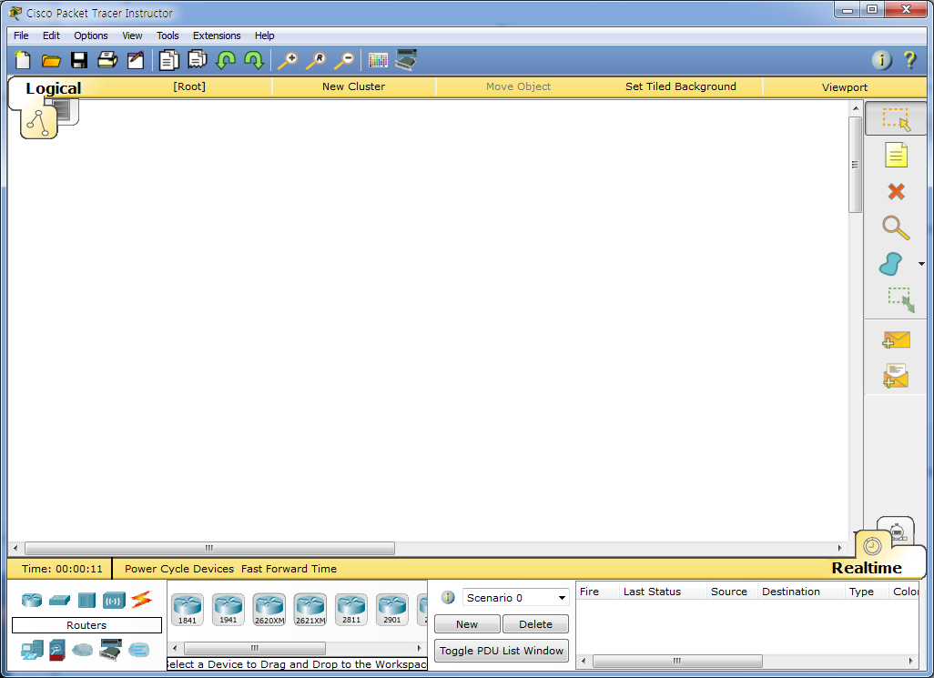
Task: Click New Cluster in the yellow bar
Action: [x=354, y=86]
